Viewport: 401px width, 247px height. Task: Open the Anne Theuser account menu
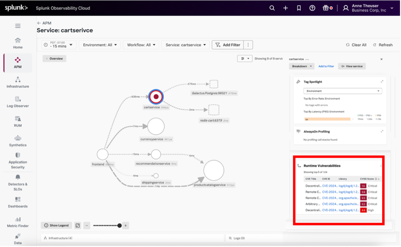(368, 8)
